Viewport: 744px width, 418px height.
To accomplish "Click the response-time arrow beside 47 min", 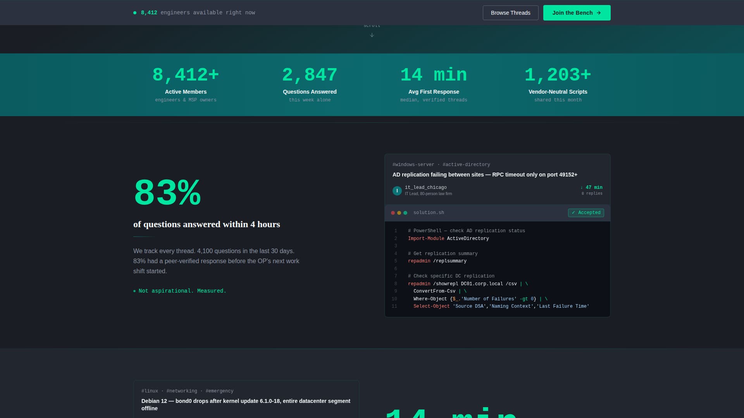I will [581, 187].
